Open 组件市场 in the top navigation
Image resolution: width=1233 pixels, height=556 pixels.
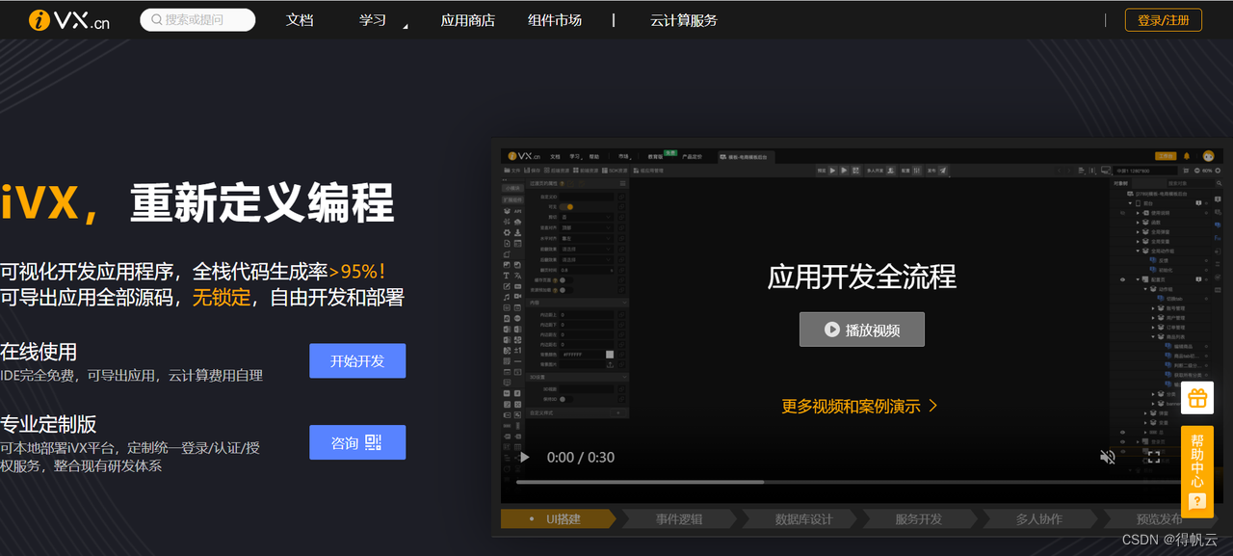click(x=555, y=19)
